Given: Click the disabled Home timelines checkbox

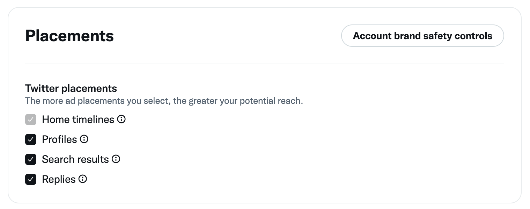Looking at the screenshot, I should point(31,120).
